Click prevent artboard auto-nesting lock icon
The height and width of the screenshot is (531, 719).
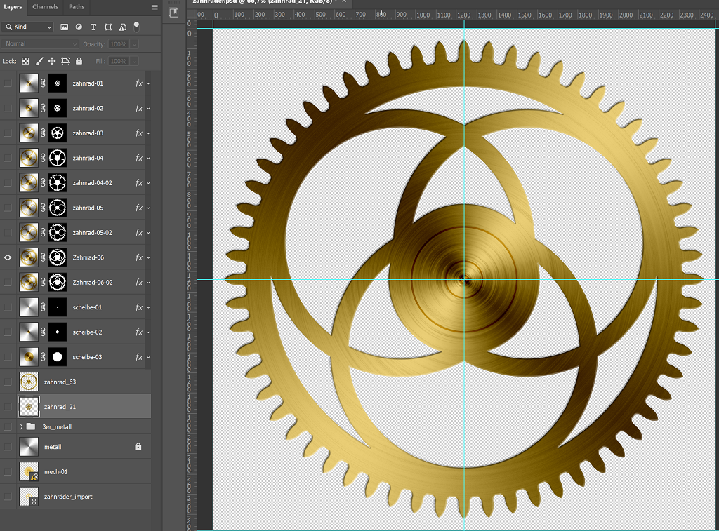[x=65, y=61]
